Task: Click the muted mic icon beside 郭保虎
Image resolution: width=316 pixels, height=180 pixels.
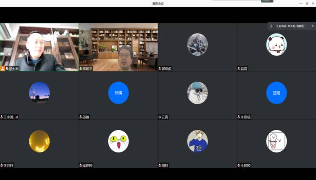Action: (x=160, y=69)
